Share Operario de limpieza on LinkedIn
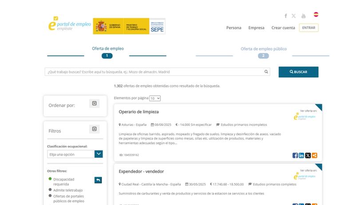 301,155
